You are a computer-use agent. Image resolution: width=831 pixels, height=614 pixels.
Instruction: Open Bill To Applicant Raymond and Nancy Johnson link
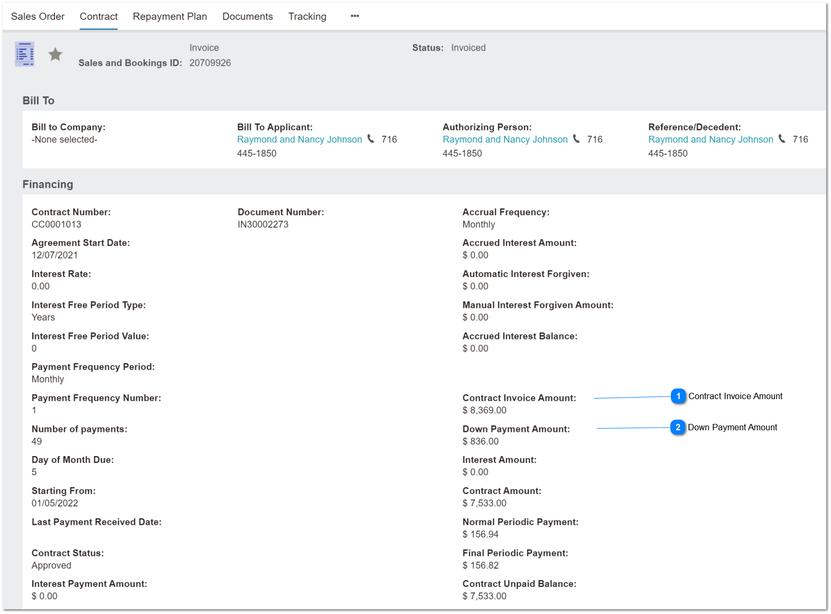click(x=300, y=139)
